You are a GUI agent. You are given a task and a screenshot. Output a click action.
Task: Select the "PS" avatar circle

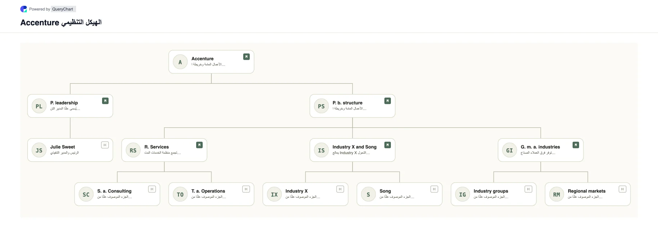tap(321, 106)
